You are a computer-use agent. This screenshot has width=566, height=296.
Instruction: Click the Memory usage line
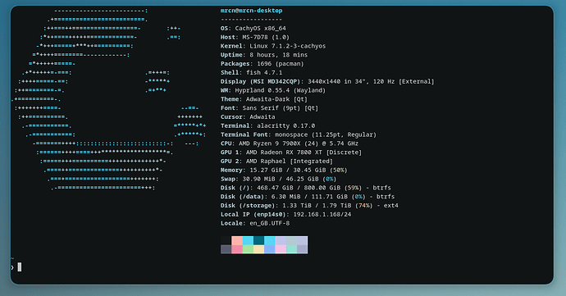284,170
